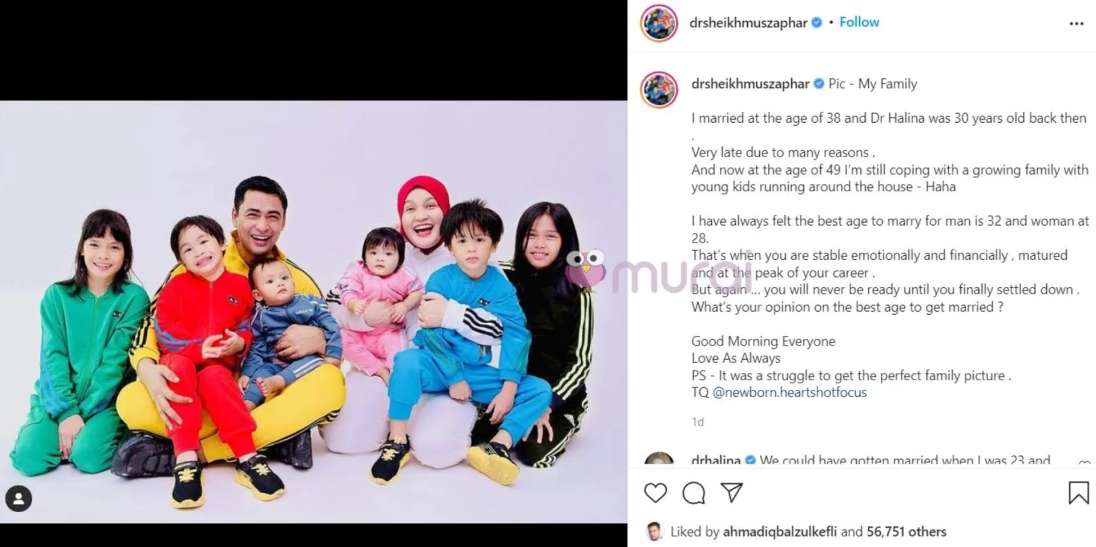Image resolution: width=1096 pixels, height=547 pixels.
Task: Open the three-dot more options menu
Action: click(x=1076, y=23)
